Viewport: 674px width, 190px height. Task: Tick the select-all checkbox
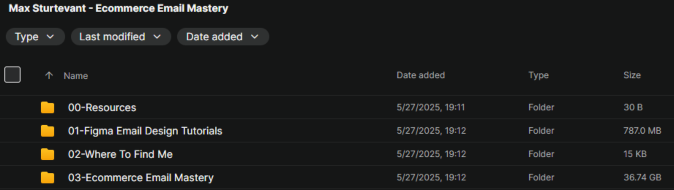tap(13, 75)
